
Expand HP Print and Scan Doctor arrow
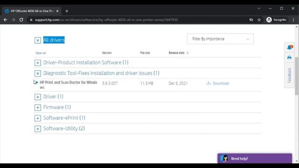tap(36, 83)
